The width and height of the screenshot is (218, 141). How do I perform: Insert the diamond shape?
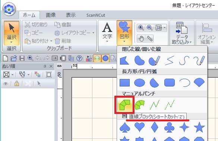tap(154, 127)
